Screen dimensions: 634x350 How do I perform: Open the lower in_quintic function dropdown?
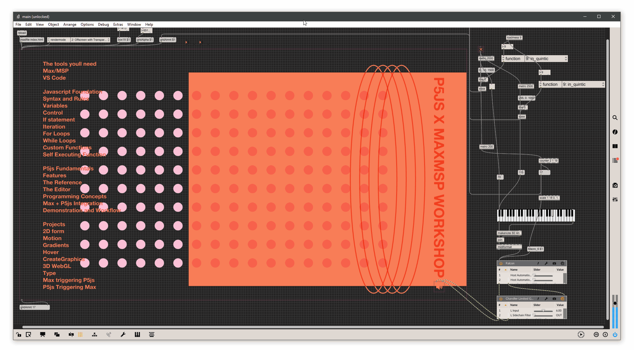coord(583,84)
